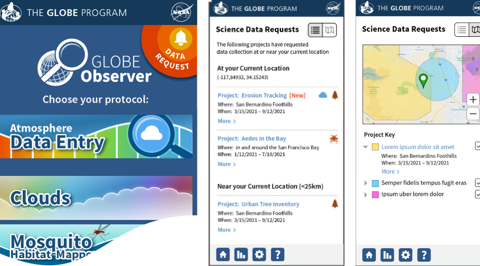Viewport: 480px width, 266px height.
Task: Toggle checkbox for Ipsum uber lorem dolor
Action: (x=478, y=194)
